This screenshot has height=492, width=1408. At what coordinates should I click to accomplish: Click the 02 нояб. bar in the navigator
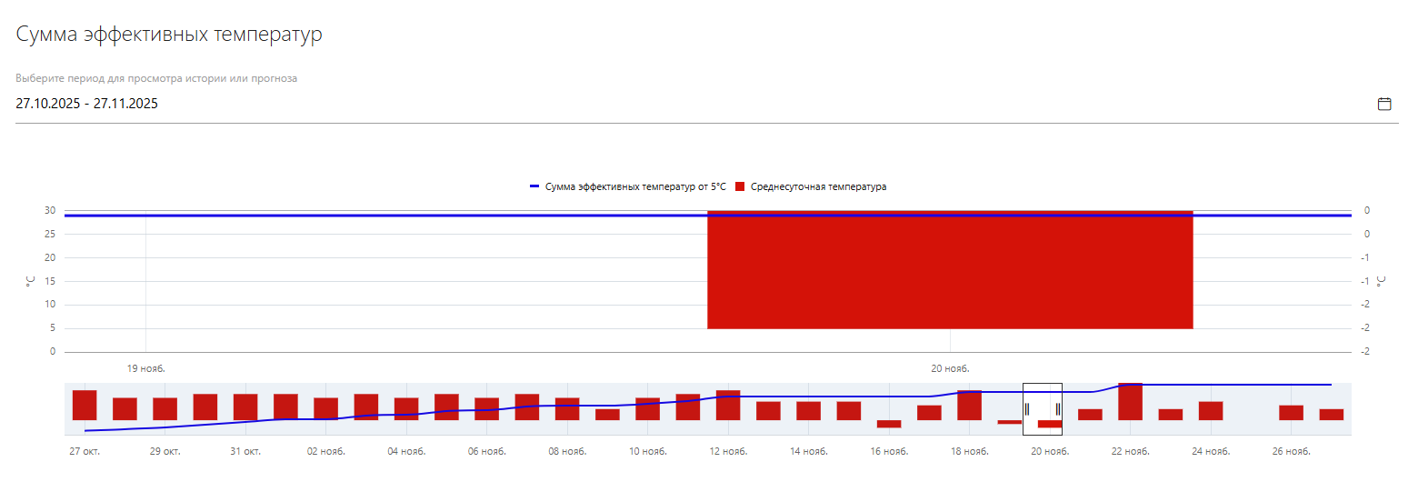click(325, 408)
